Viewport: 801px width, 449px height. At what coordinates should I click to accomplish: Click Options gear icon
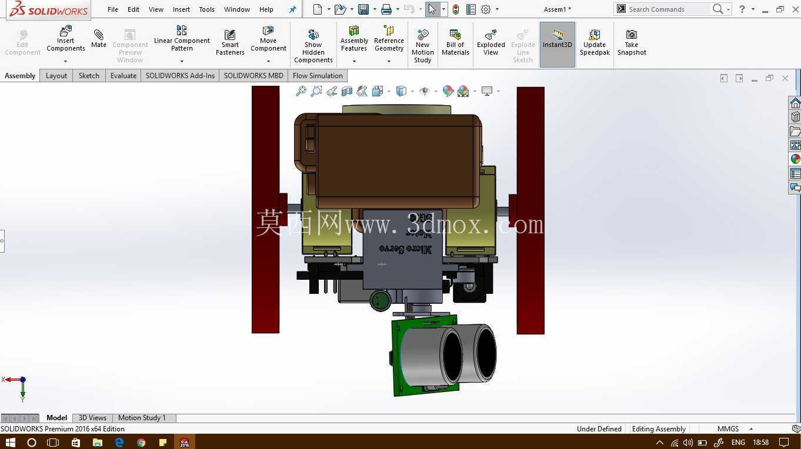(x=486, y=9)
